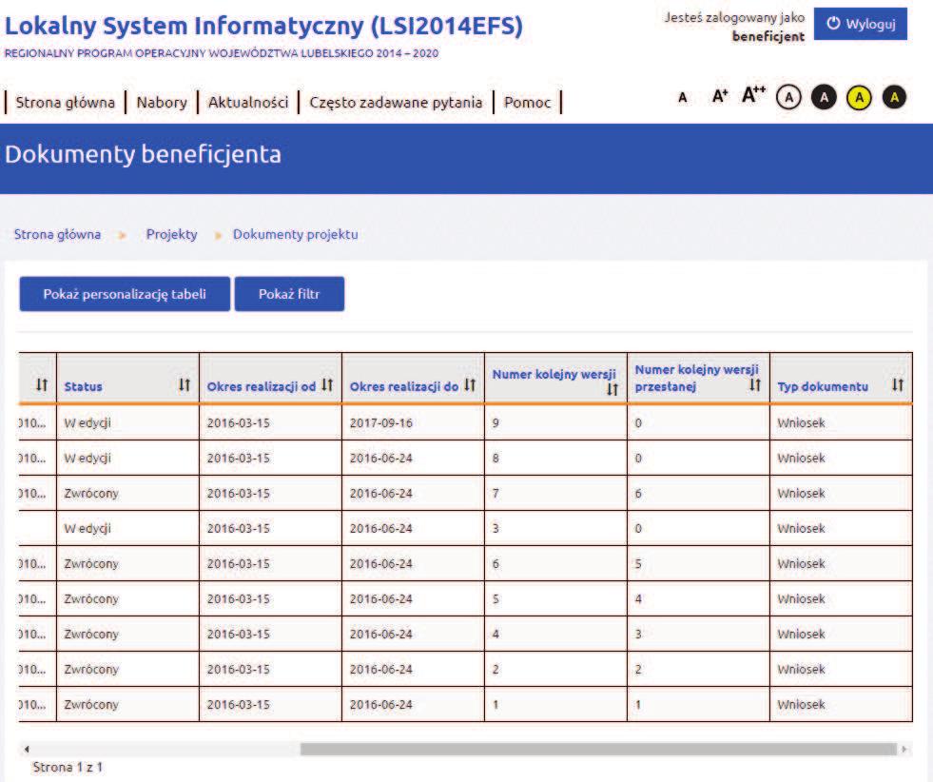Screen dimensions: 933x782
Task: Sort by Okres realizacji od arrows
Action: coord(327,385)
